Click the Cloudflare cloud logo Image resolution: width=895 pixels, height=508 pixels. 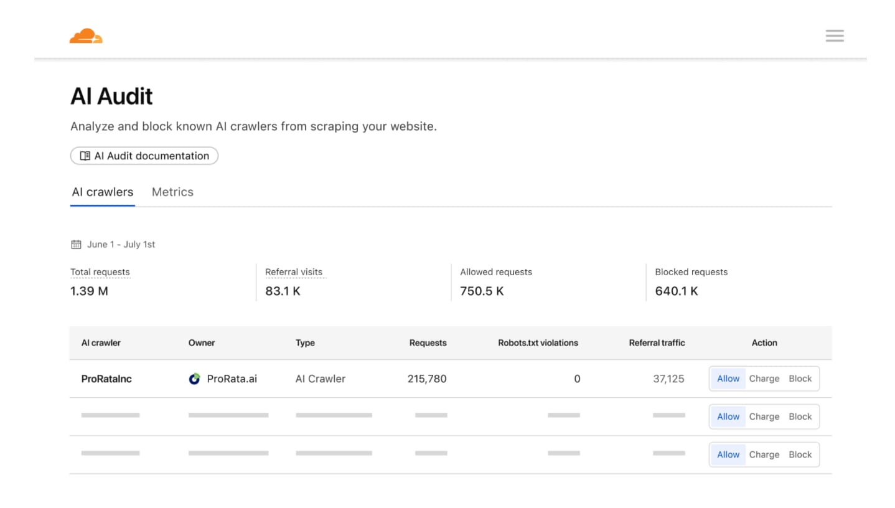(x=86, y=35)
